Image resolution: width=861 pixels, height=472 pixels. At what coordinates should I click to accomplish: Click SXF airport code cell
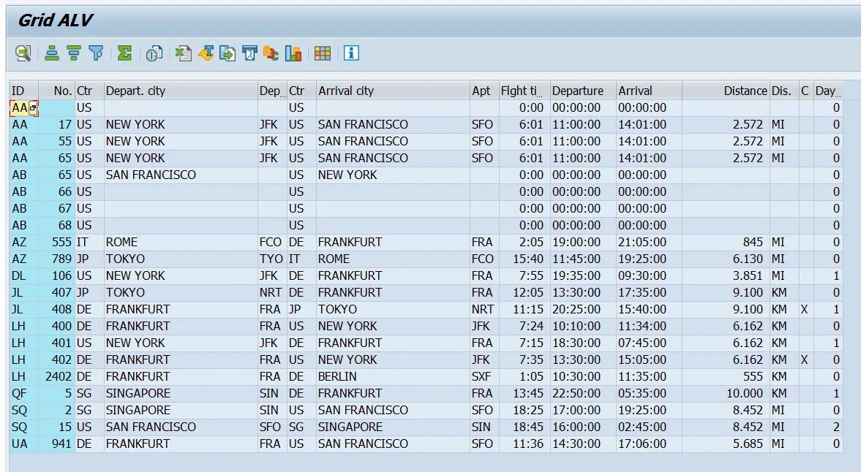pos(484,376)
